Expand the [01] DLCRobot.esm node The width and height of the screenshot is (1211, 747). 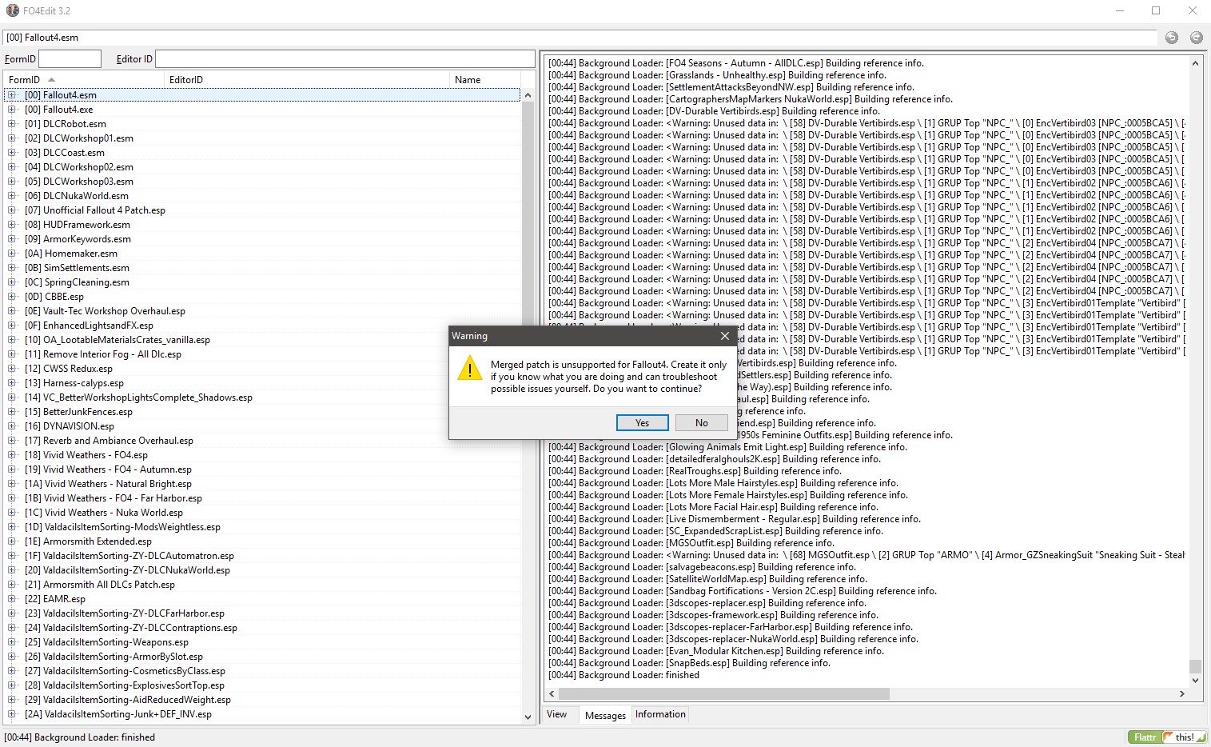12,124
